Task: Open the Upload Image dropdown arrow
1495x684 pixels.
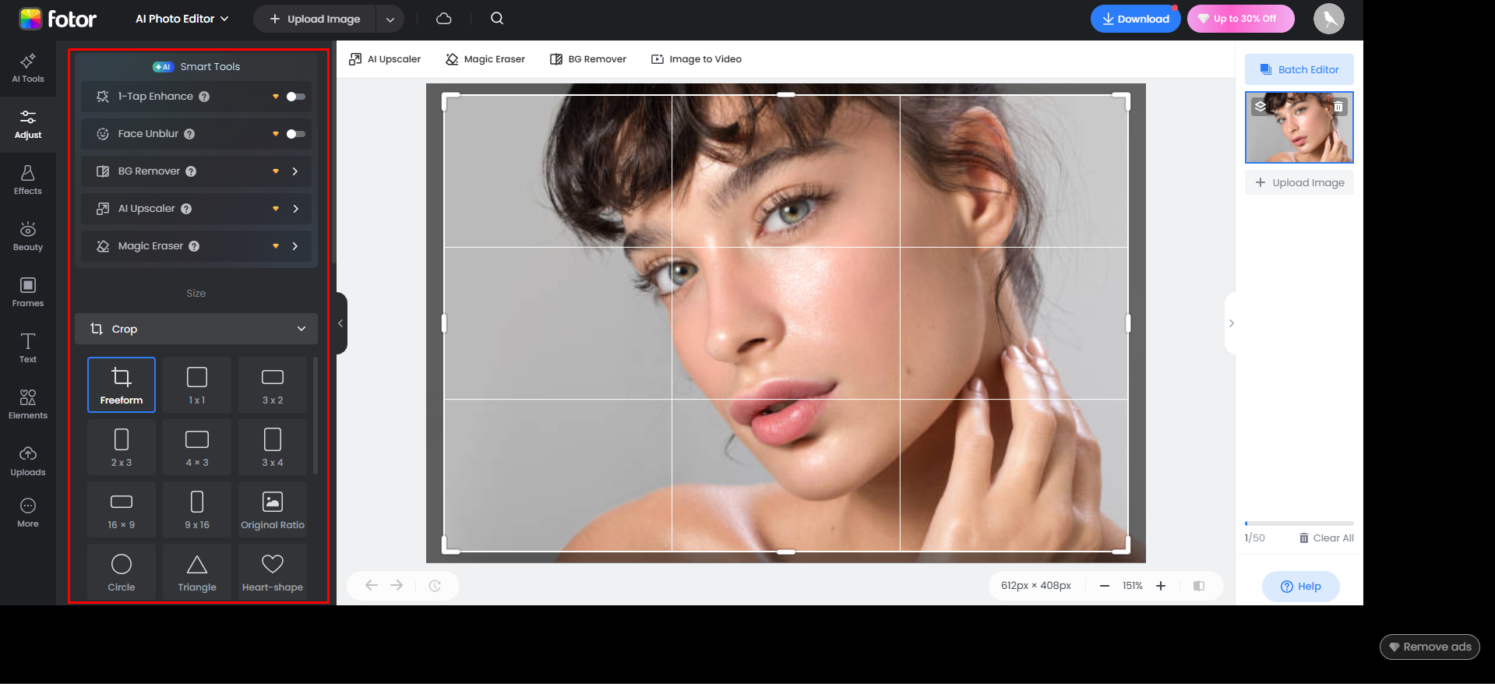Action: point(390,19)
